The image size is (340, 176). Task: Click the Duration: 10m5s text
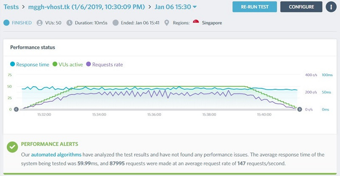91,23
